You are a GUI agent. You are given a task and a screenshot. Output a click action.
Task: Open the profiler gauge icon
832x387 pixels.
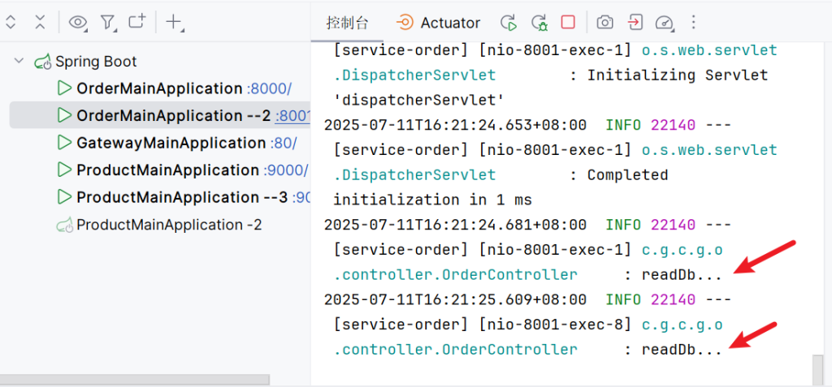[665, 23]
